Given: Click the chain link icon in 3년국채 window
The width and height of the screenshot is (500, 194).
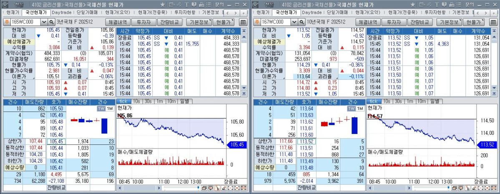Looking at the screenshot, I should 180,5.
